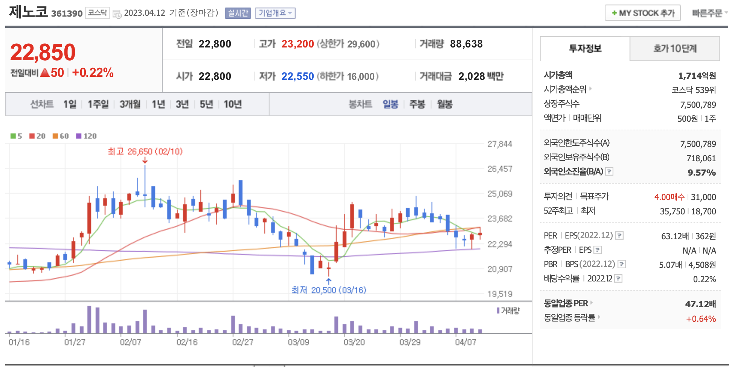Expand the 기업개요 dropdown
The height and width of the screenshot is (367, 729).
pos(275,13)
